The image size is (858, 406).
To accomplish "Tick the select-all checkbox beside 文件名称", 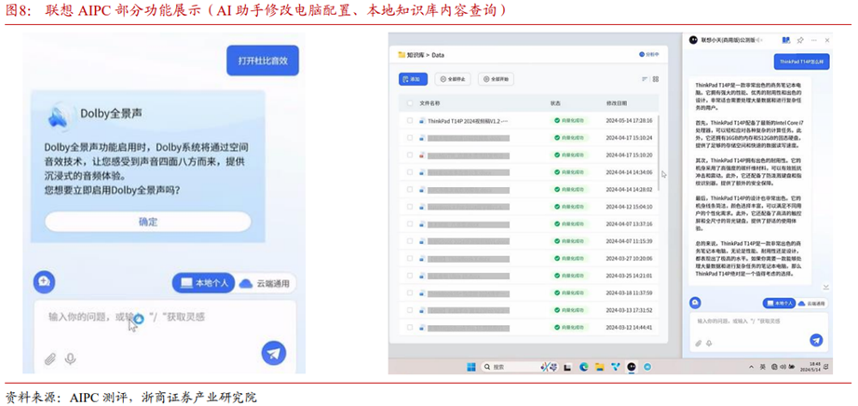I will coord(410,102).
